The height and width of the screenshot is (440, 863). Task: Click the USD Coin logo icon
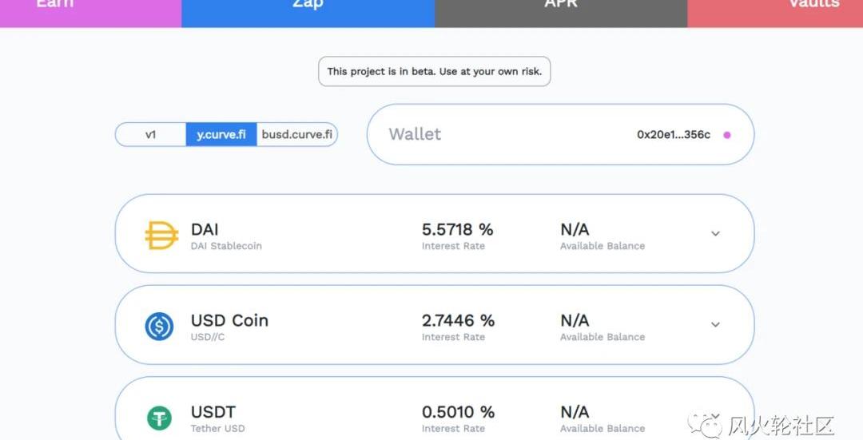tap(159, 326)
